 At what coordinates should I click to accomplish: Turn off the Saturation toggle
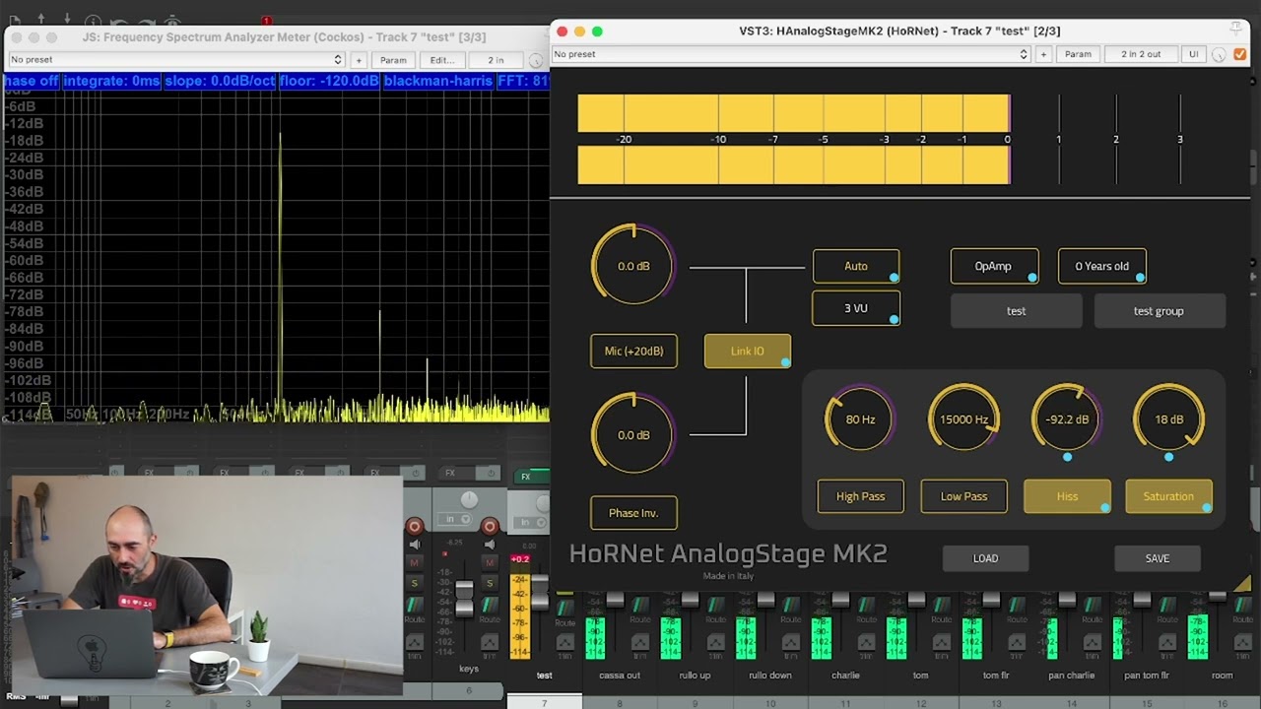point(1168,496)
